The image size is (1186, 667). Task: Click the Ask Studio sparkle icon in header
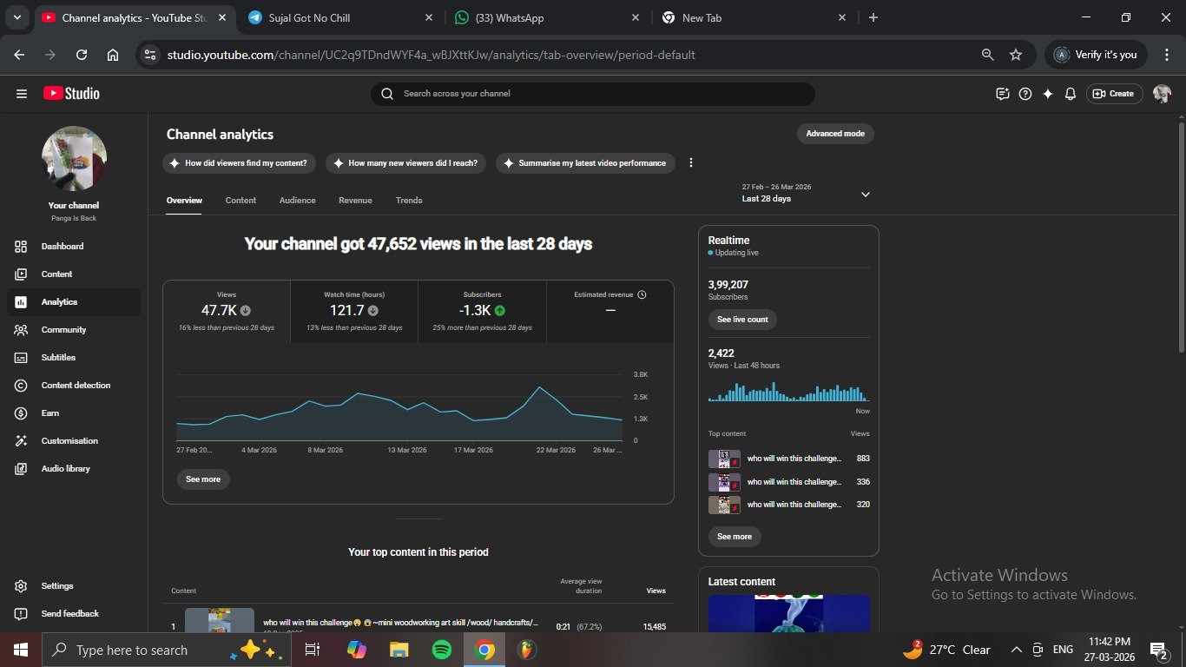tap(1048, 94)
